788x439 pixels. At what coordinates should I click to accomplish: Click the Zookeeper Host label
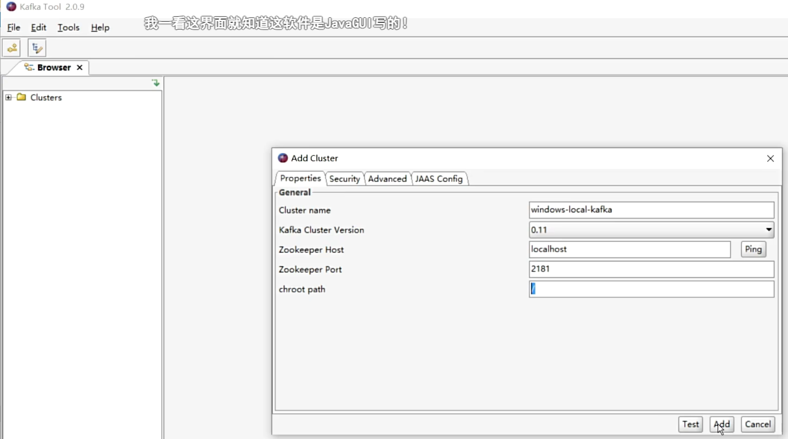pyautogui.click(x=311, y=249)
